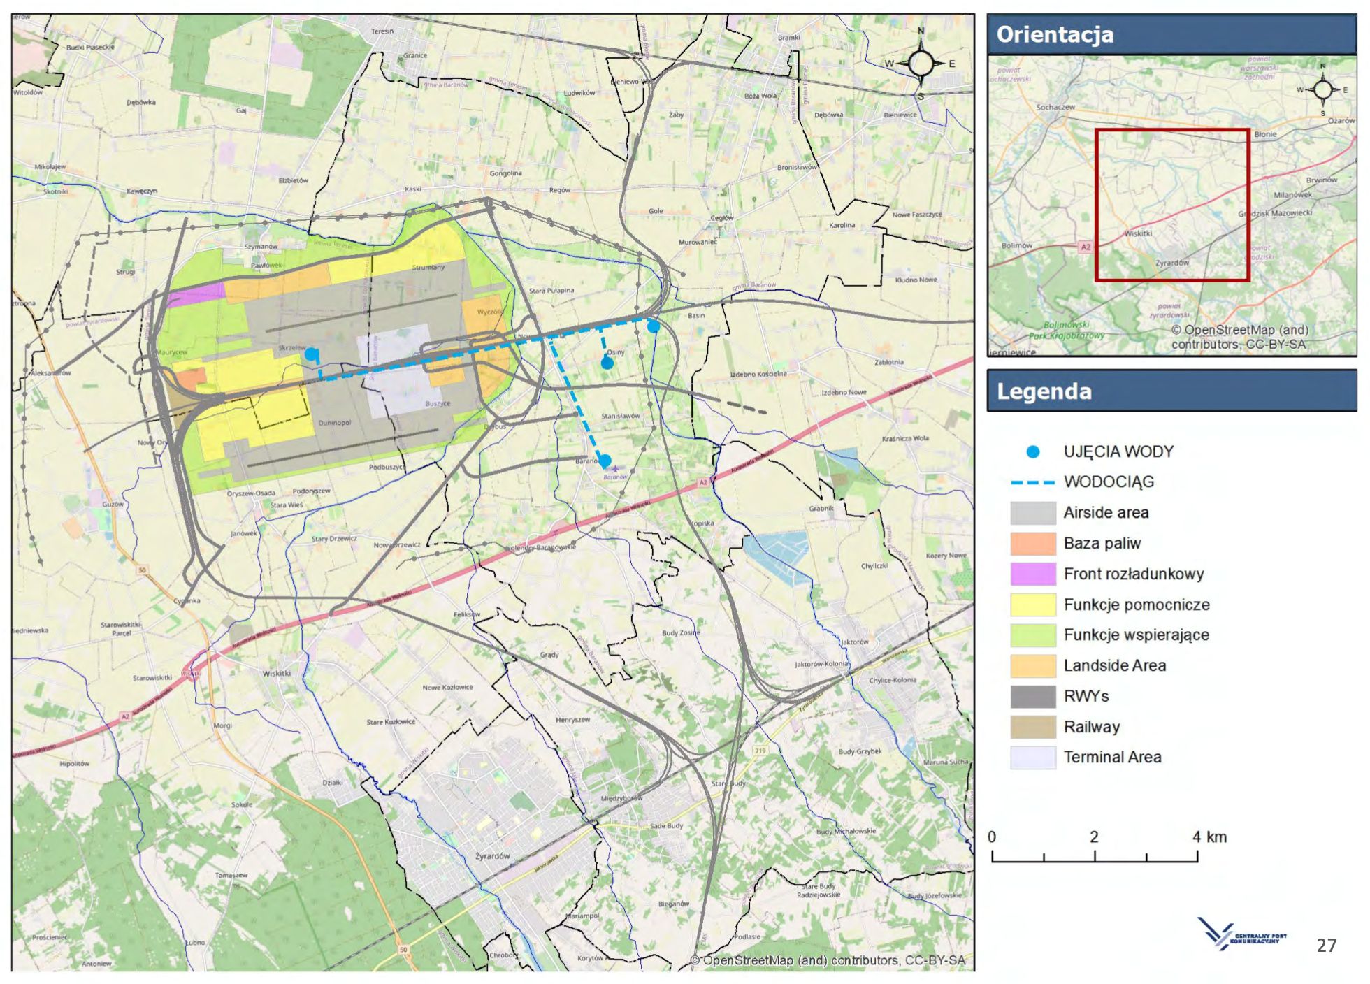Click the main map compass rose

921,64
